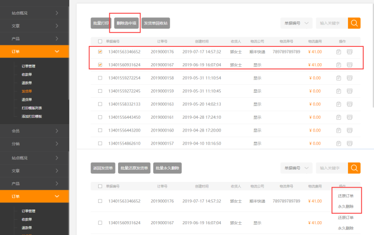This screenshot has width=374, height=235.
Task: Select 打印模板列表 in the sidebar
Action: click(32, 108)
